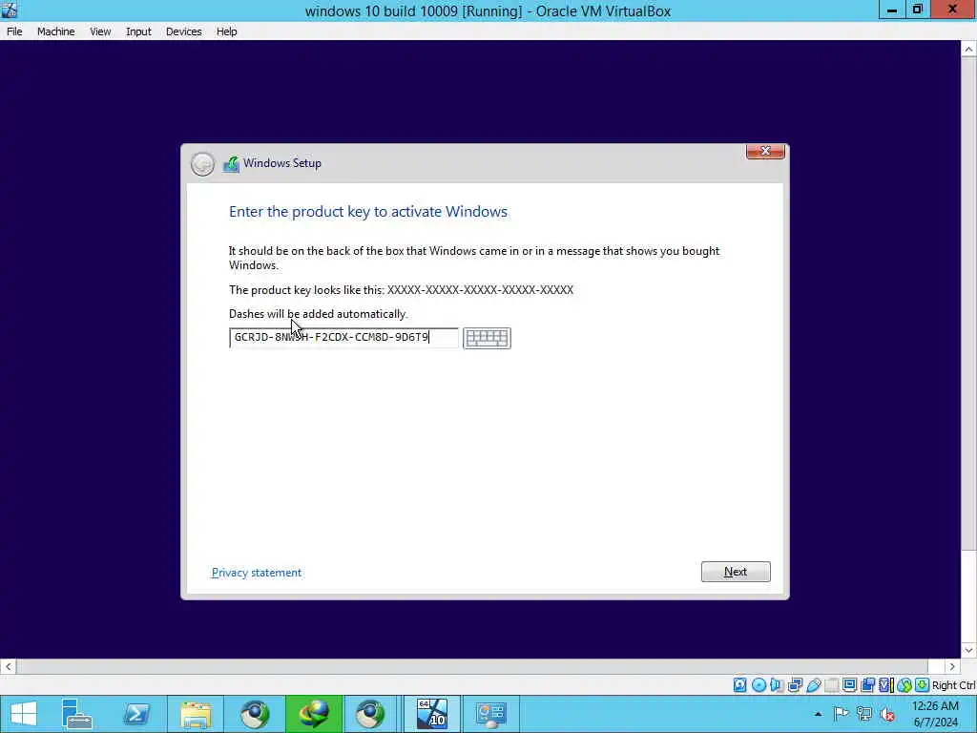Click the USB devices indicator
This screenshot has height=733, width=977.
[813, 685]
